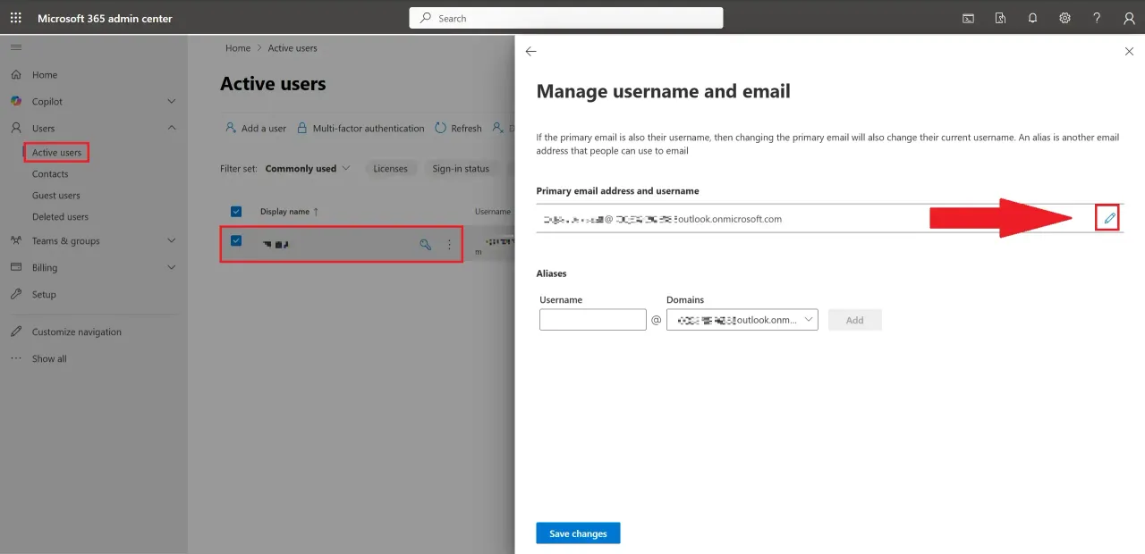The image size is (1145, 554).
Task: Expand the Billing section chevron
Action: [172, 268]
